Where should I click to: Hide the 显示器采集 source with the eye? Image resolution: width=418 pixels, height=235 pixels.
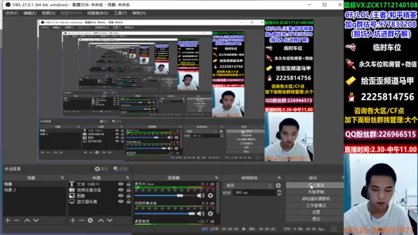click(x=121, y=202)
